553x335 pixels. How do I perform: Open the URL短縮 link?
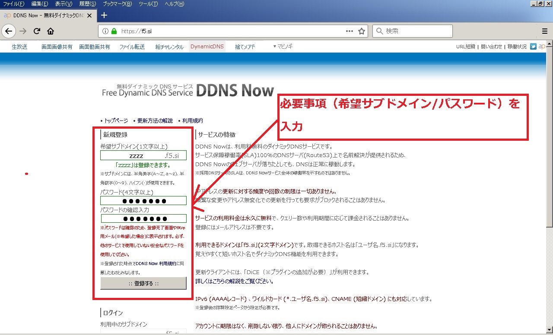[x=466, y=47]
